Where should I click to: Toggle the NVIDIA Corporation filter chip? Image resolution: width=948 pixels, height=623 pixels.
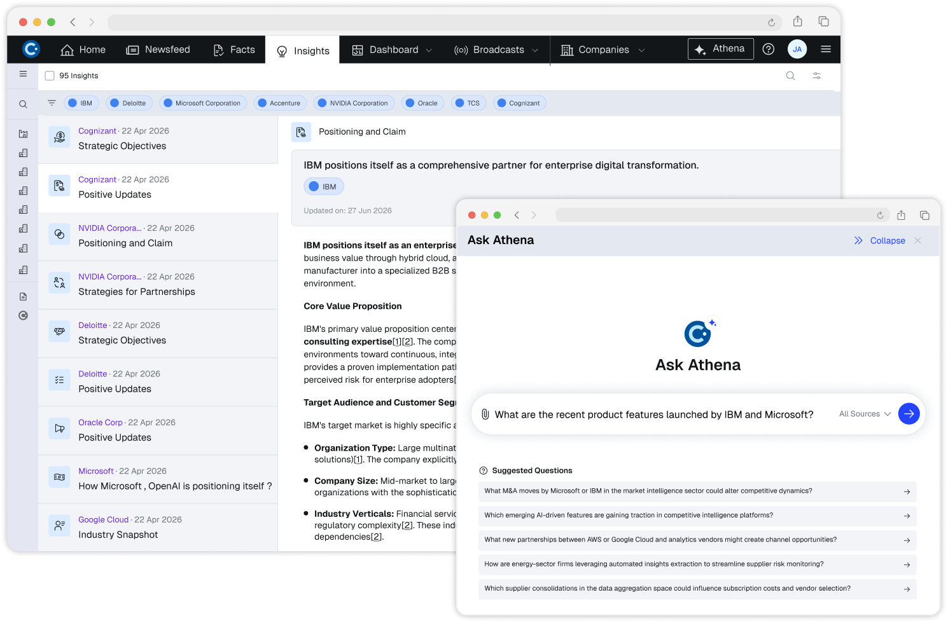tap(354, 103)
